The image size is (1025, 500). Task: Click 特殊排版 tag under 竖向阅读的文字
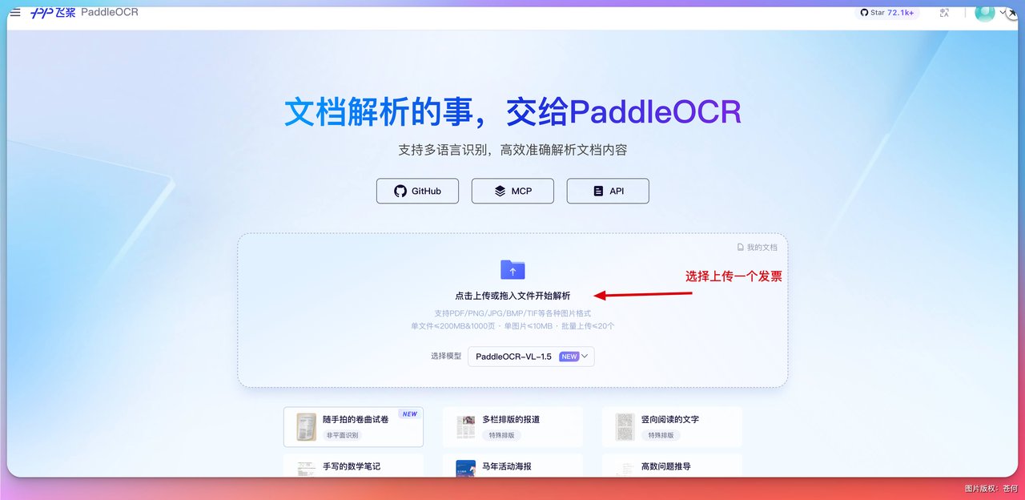[661, 435]
